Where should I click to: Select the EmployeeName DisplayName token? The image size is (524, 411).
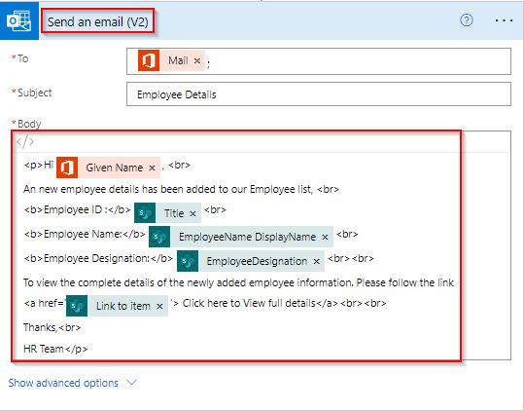241,237
